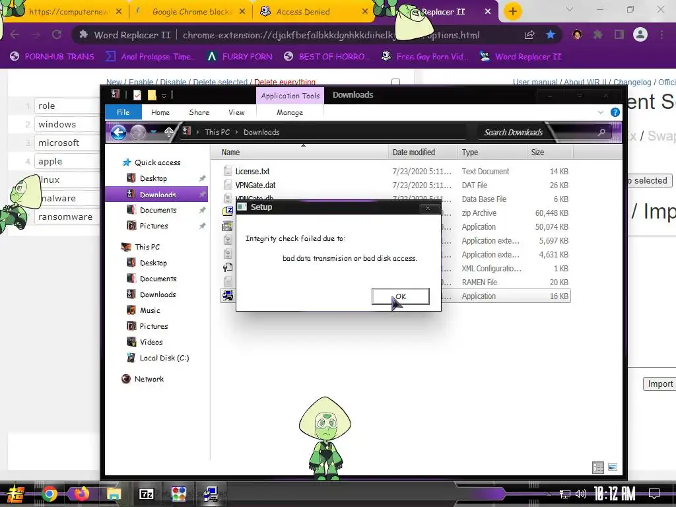Select the XML Configuration file icon

click(228, 268)
